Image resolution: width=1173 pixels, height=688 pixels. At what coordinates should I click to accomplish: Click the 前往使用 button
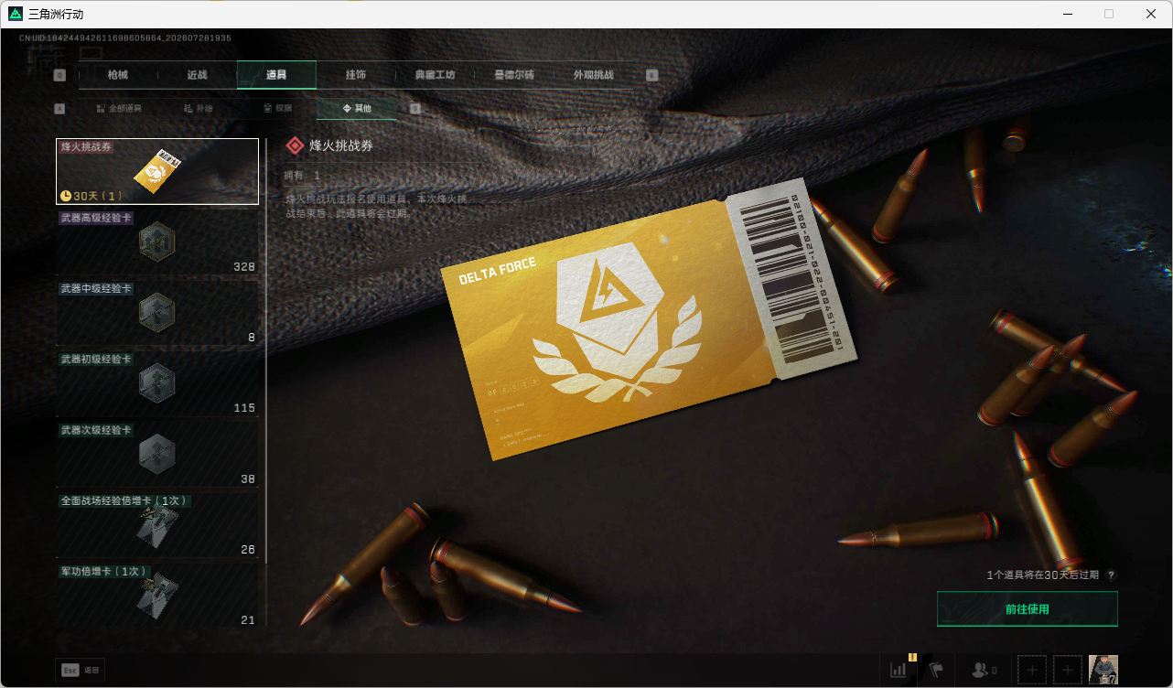[x=1028, y=609]
